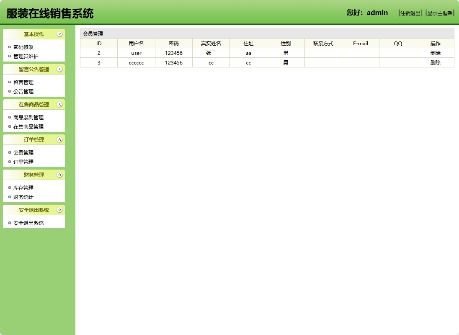
Task: Open 订单管理 sidebar link
Action: point(23,162)
